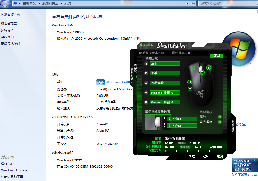Open button 2 菜单 assignment dropdown
The height and width of the screenshot is (181, 258).
(165, 73)
